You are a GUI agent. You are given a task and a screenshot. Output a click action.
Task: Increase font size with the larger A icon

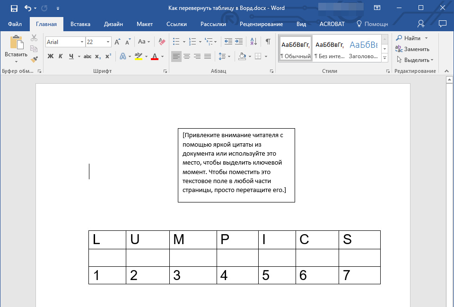click(117, 42)
